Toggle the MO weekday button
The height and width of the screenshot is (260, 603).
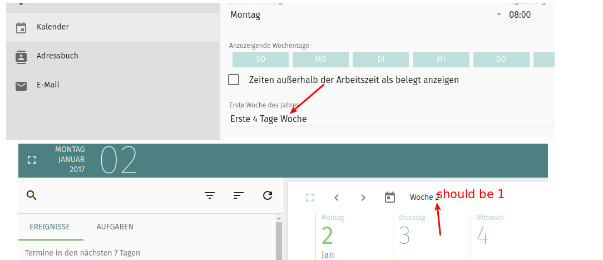(x=320, y=60)
